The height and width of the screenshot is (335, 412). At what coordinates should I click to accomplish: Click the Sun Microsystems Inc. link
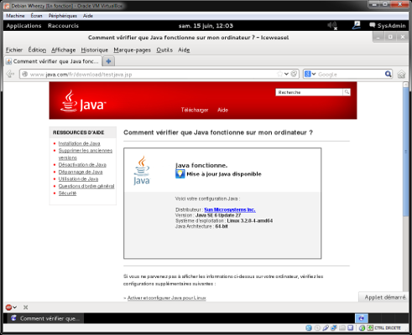click(230, 209)
